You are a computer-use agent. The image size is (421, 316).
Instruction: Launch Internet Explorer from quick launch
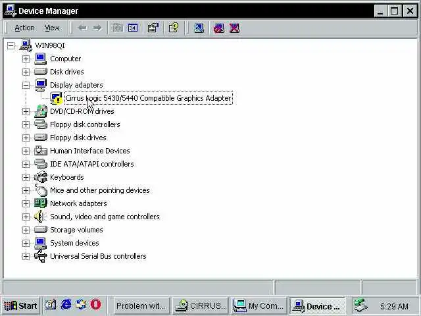[x=66, y=305]
